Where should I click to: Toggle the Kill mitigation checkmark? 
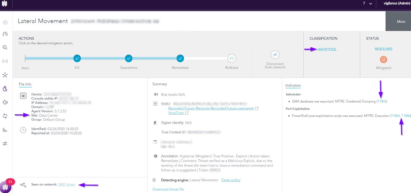coord(77,59)
